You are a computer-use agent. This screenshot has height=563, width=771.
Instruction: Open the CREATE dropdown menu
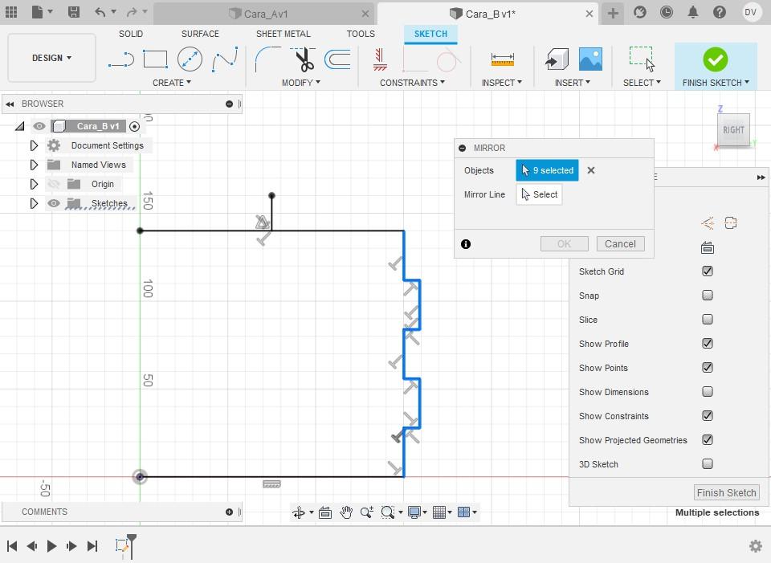172,83
